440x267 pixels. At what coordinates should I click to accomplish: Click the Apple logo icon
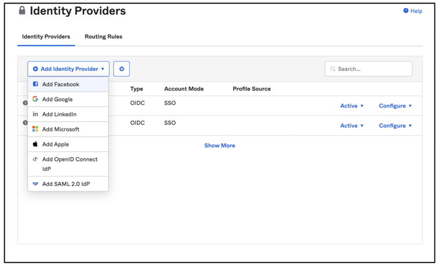tap(35, 144)
